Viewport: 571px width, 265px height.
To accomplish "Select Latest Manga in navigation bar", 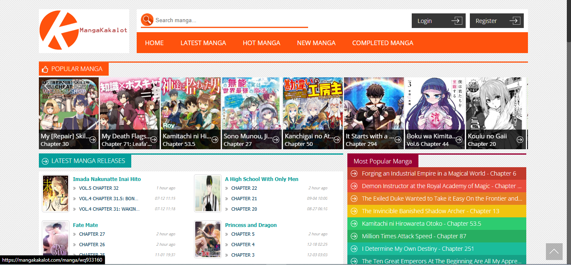I will [203, 43].
